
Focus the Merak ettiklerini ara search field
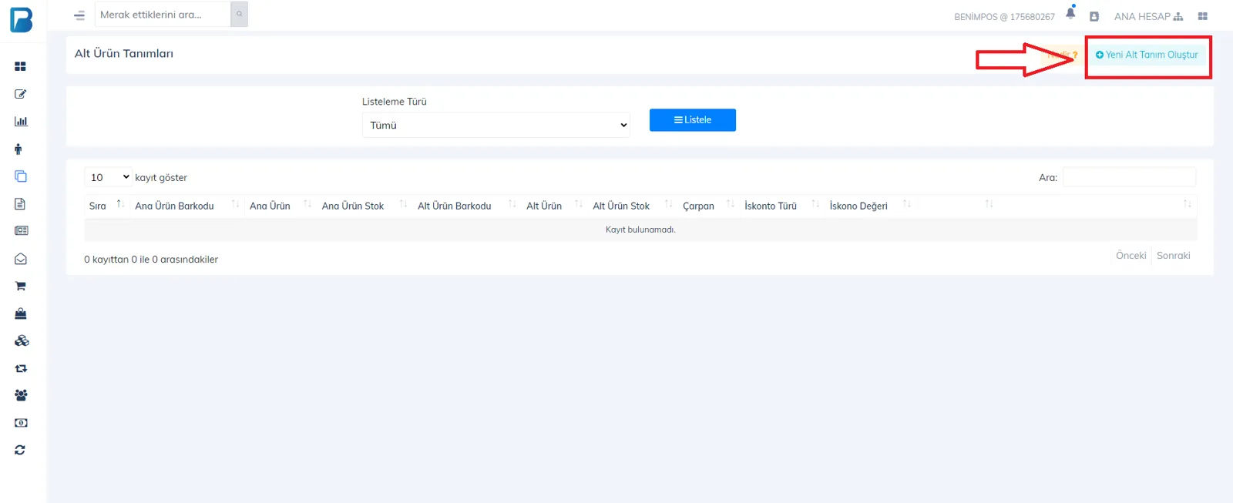(x=163, y=14)
